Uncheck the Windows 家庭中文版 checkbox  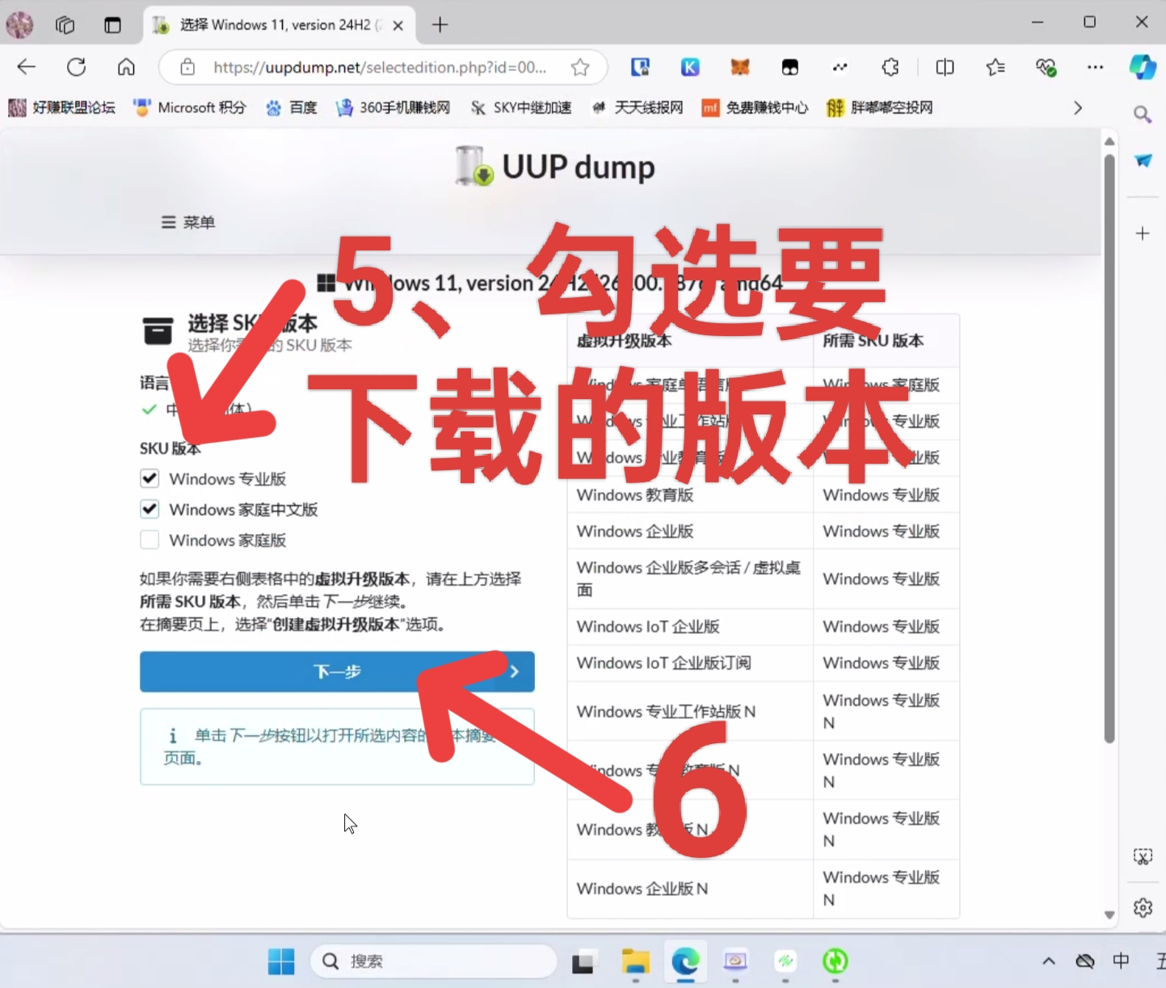click(149, 509)
